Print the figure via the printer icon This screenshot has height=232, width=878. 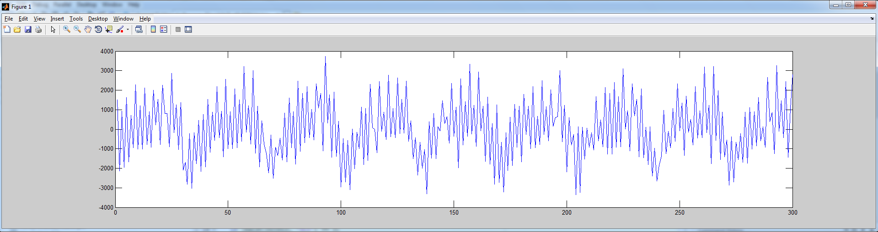click(x=38, y=29)
